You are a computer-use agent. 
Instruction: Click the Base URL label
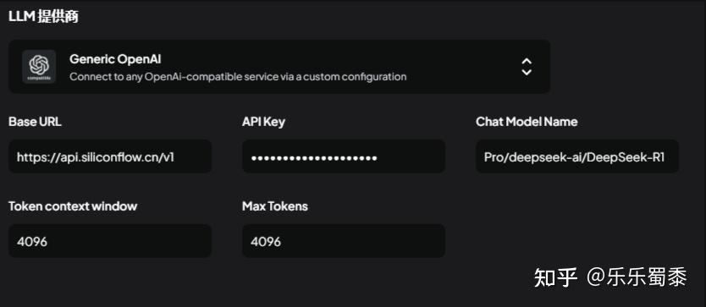click(35, 122)
